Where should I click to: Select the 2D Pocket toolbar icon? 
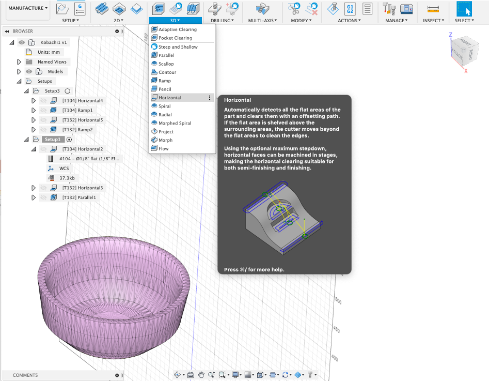point(119,9)
